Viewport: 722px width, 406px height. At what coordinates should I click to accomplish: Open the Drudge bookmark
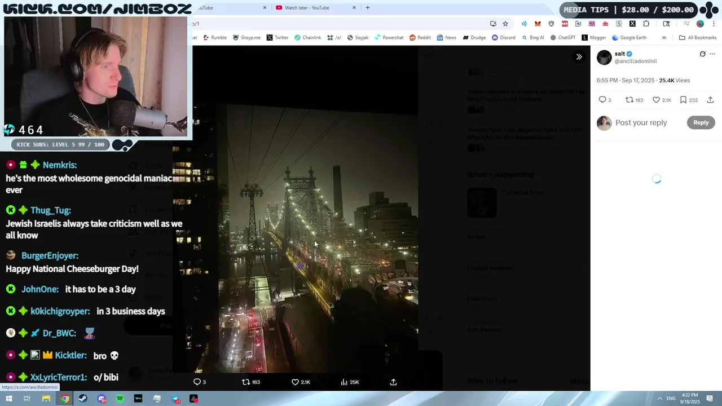tap(474, 38)
